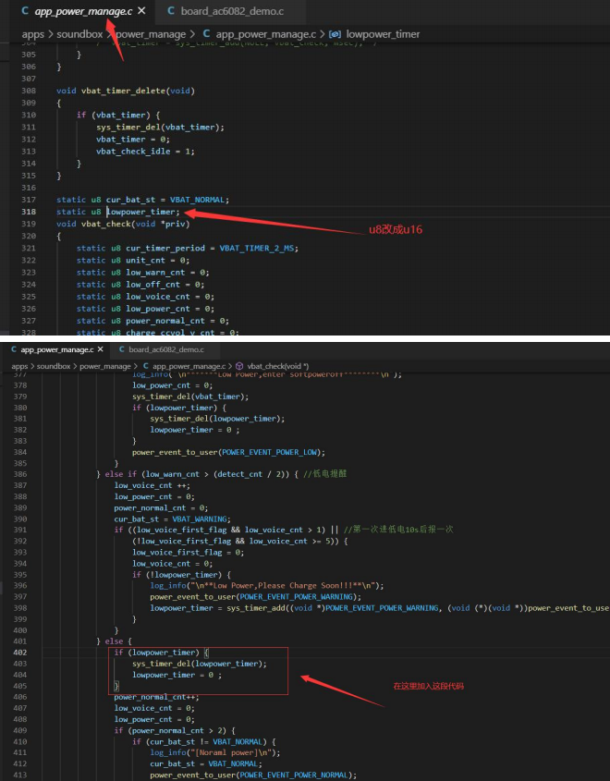This screenshot has width=610, height=781.
Task: Open vbat_check(void *) breadcrumb symbol
Action: [278, 366]
